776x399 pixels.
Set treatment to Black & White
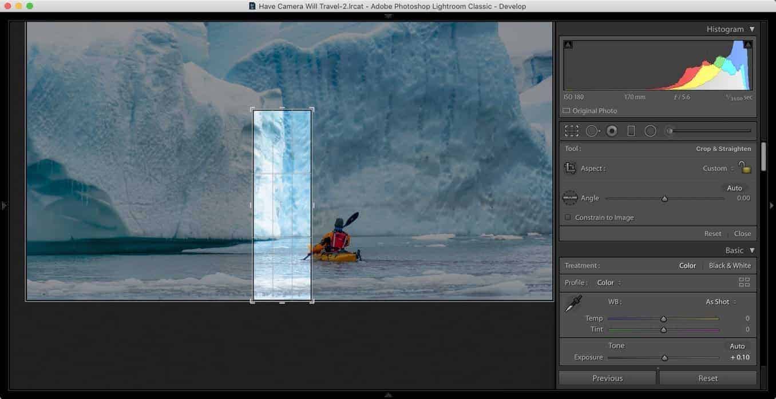pyautogui.click(x=730, y=265)
